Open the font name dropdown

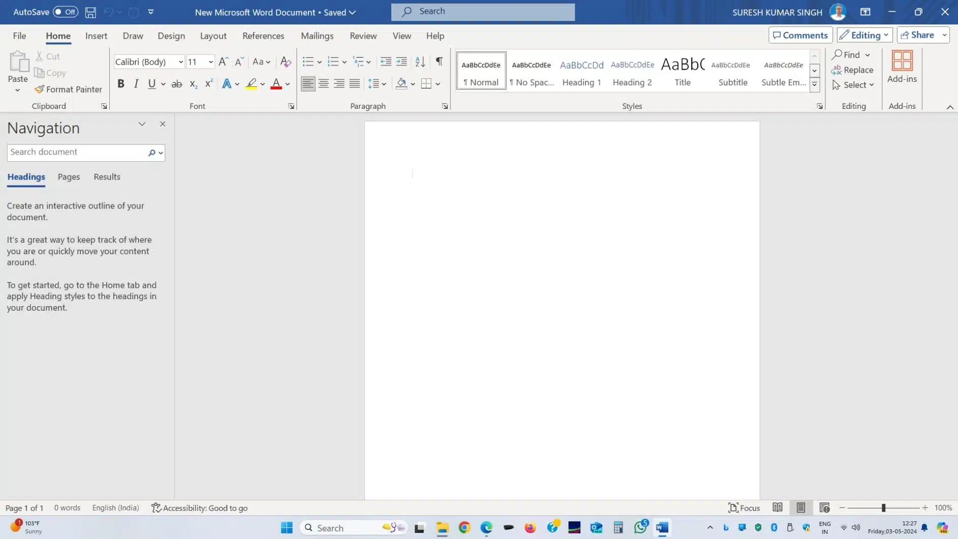pyautogui.click(x=181, y=62)
